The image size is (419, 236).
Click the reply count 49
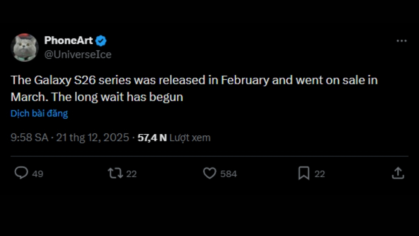(x=38, y=174)
